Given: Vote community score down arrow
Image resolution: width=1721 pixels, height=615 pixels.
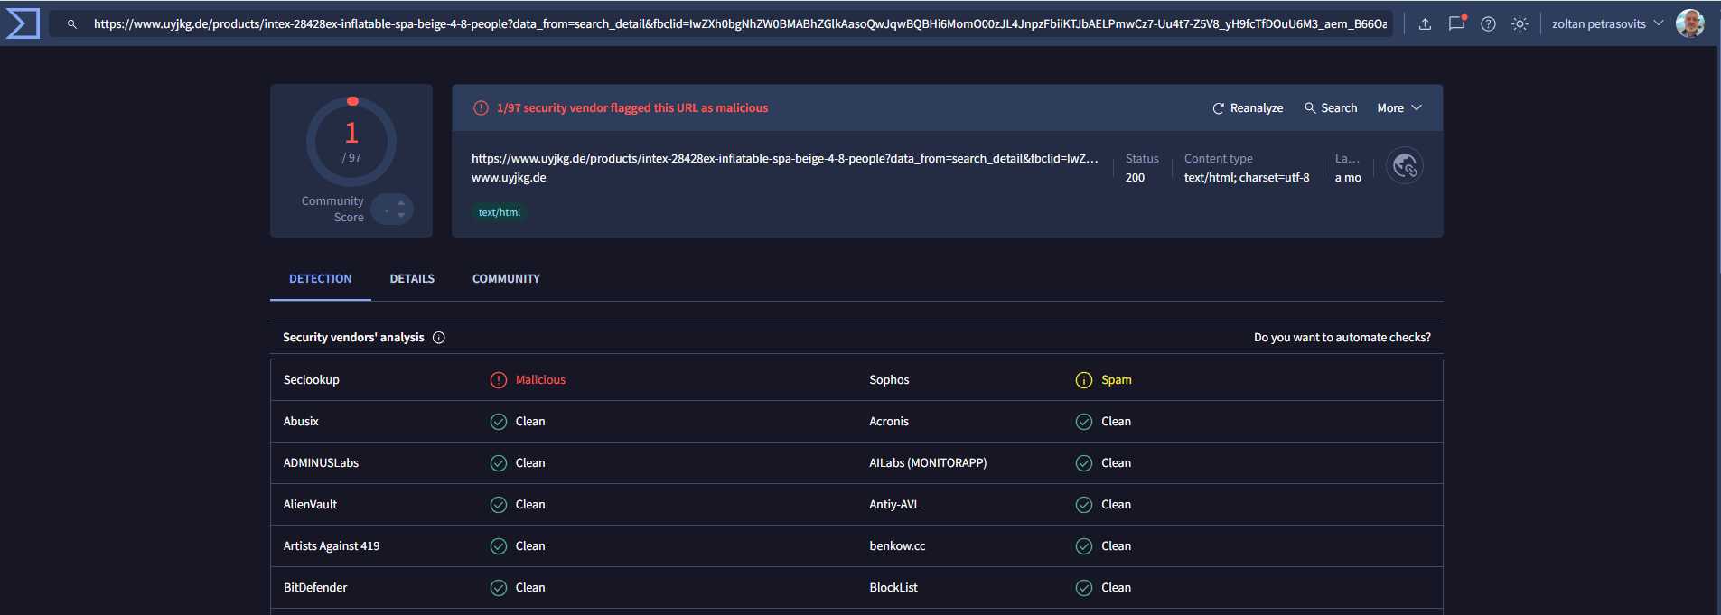Looking at the screenshot, I should [x=401, y=215].
